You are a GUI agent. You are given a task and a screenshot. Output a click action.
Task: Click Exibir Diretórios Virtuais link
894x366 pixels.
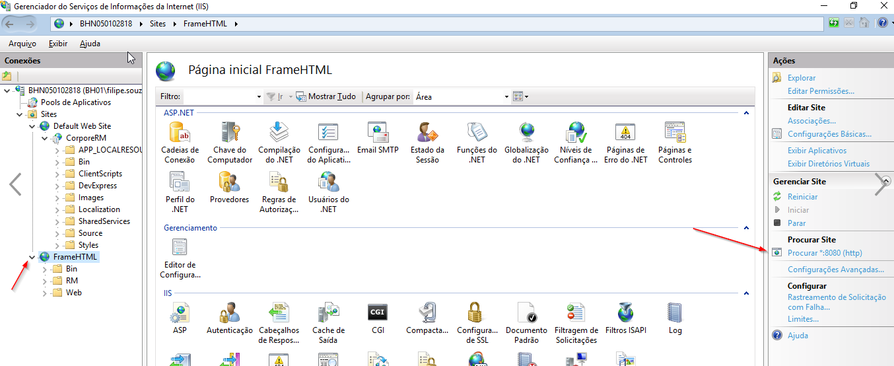tap(829, 164)
